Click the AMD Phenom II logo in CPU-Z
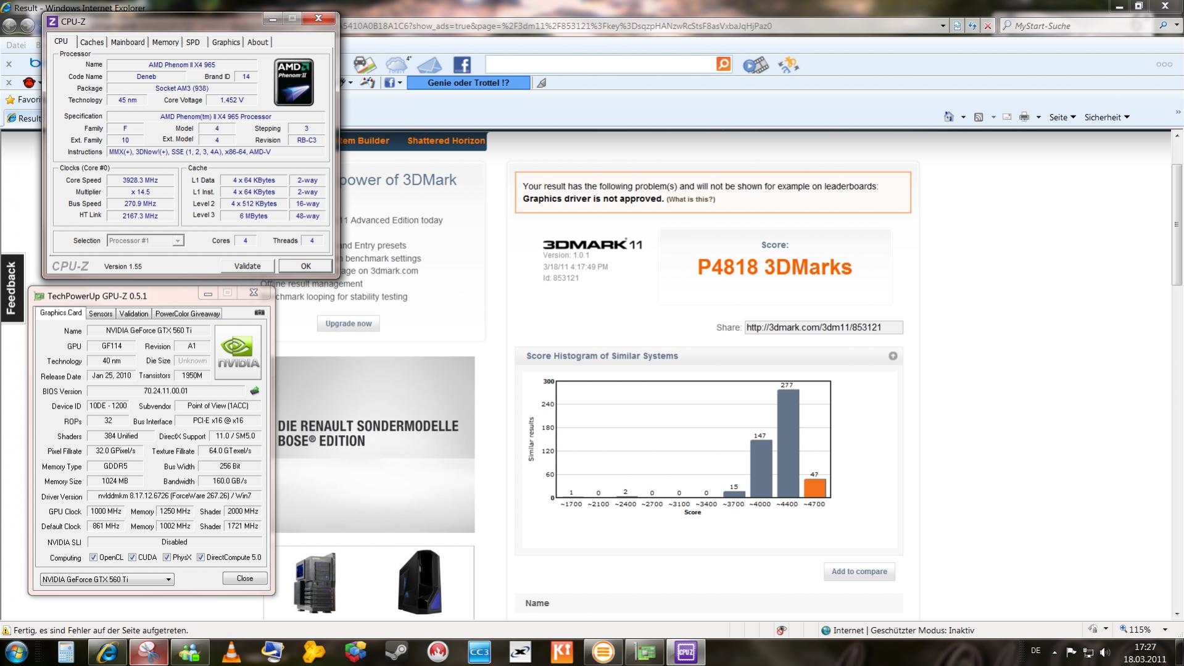 coord(294,82)
